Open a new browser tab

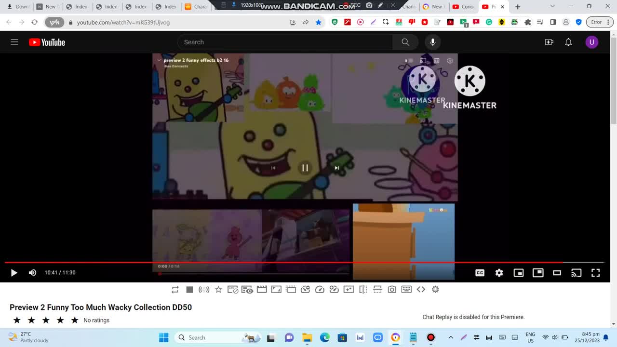pos(518,7)
